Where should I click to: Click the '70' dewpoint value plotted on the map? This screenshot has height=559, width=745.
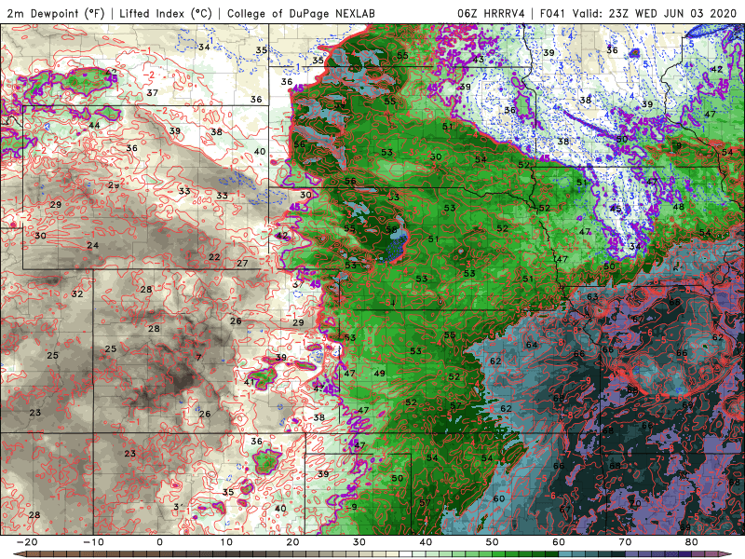(635, 503)
